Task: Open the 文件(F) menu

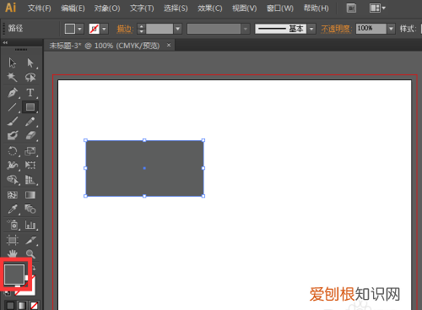Action: coord(40,8)
